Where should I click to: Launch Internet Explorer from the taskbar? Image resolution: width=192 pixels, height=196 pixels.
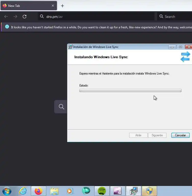click(23, 191)
